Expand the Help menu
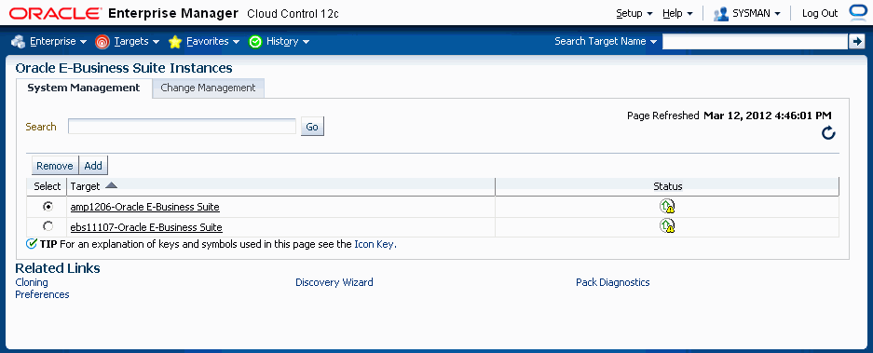 tap(677, 13)
